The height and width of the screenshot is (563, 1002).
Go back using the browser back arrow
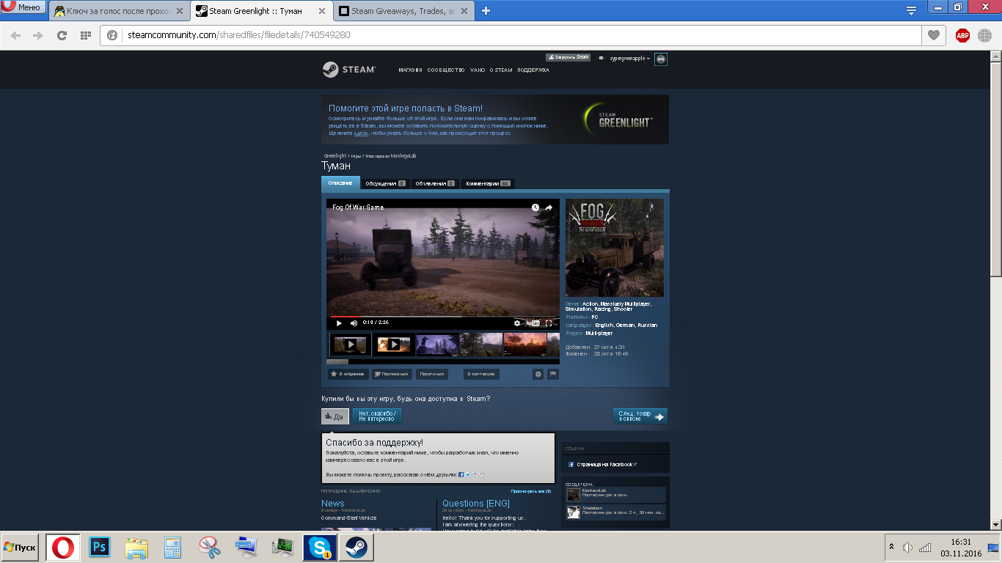tap(15, 35)
